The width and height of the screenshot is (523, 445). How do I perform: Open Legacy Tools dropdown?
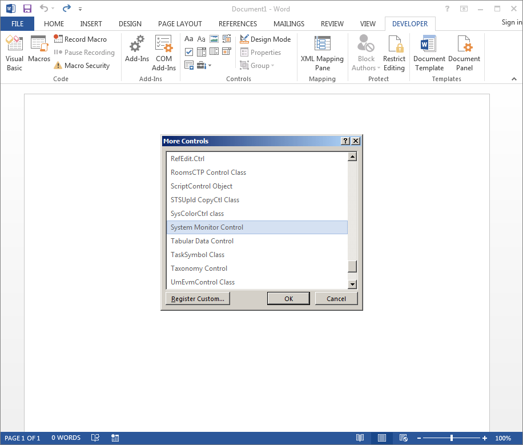click(203, 65)
